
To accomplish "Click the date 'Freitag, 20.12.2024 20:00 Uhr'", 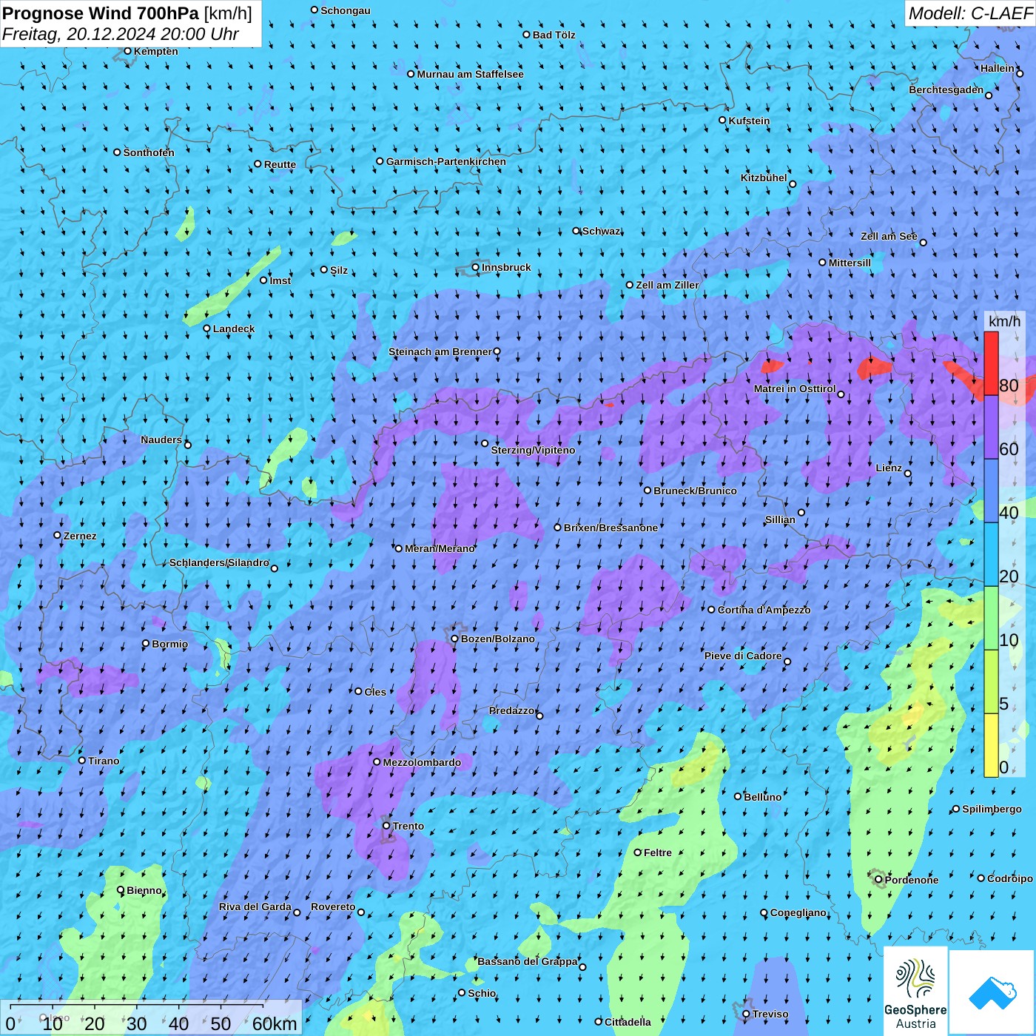I will (121, 34).
